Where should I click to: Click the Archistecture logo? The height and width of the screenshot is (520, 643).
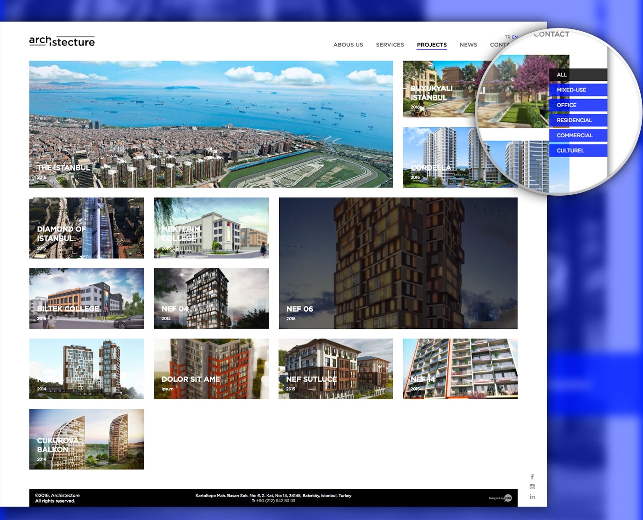62,40
